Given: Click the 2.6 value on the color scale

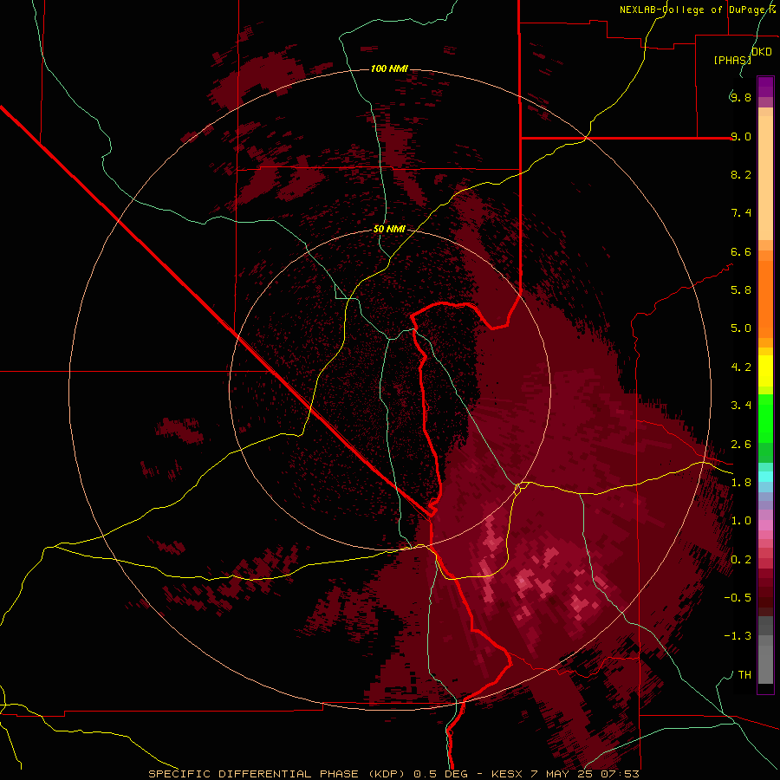Looking at the screenshot, I should [x=741, y=445].
